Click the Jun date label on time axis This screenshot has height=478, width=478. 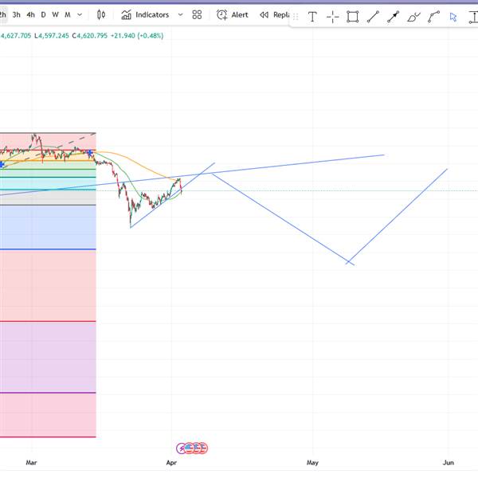448,462
